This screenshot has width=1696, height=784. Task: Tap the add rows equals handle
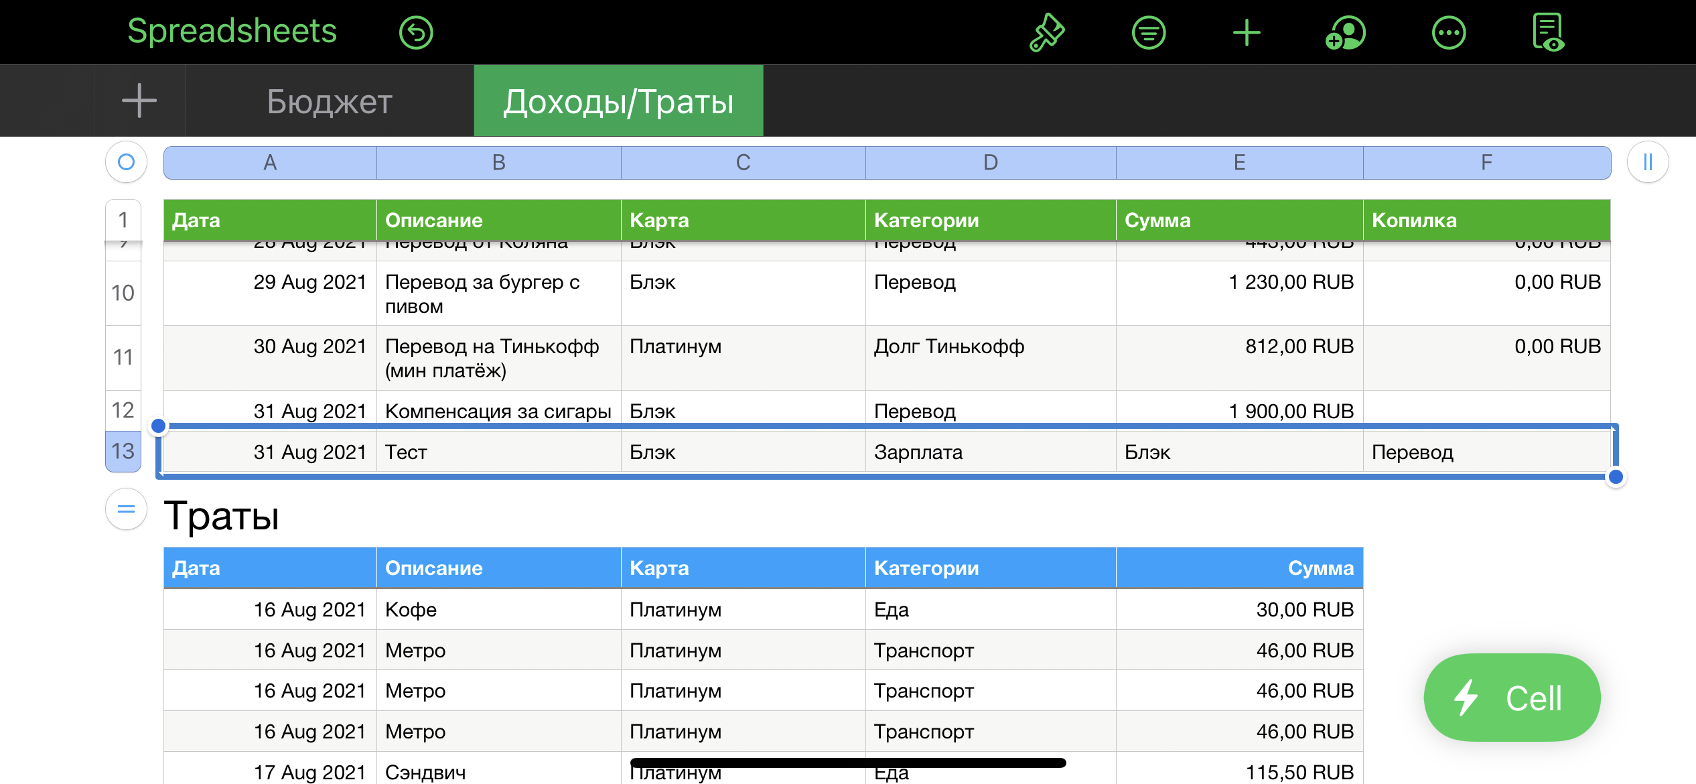click(126, 510)
